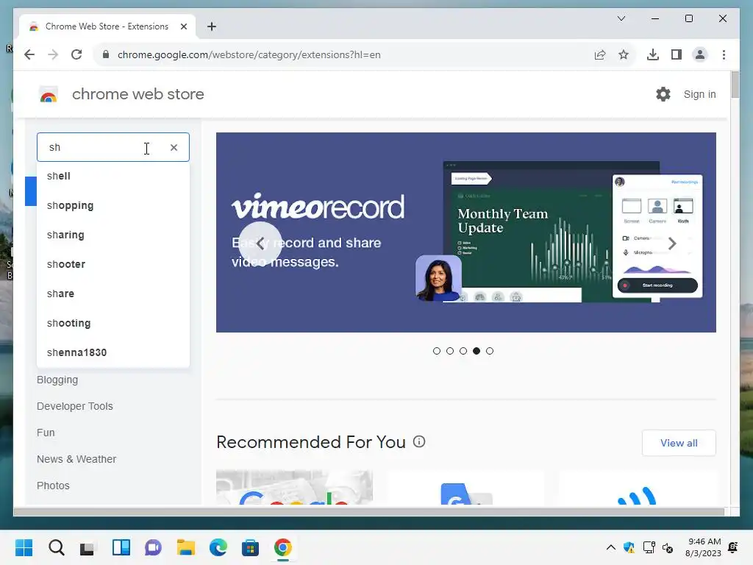Open Chrome downloads icon

click(653, 54)
